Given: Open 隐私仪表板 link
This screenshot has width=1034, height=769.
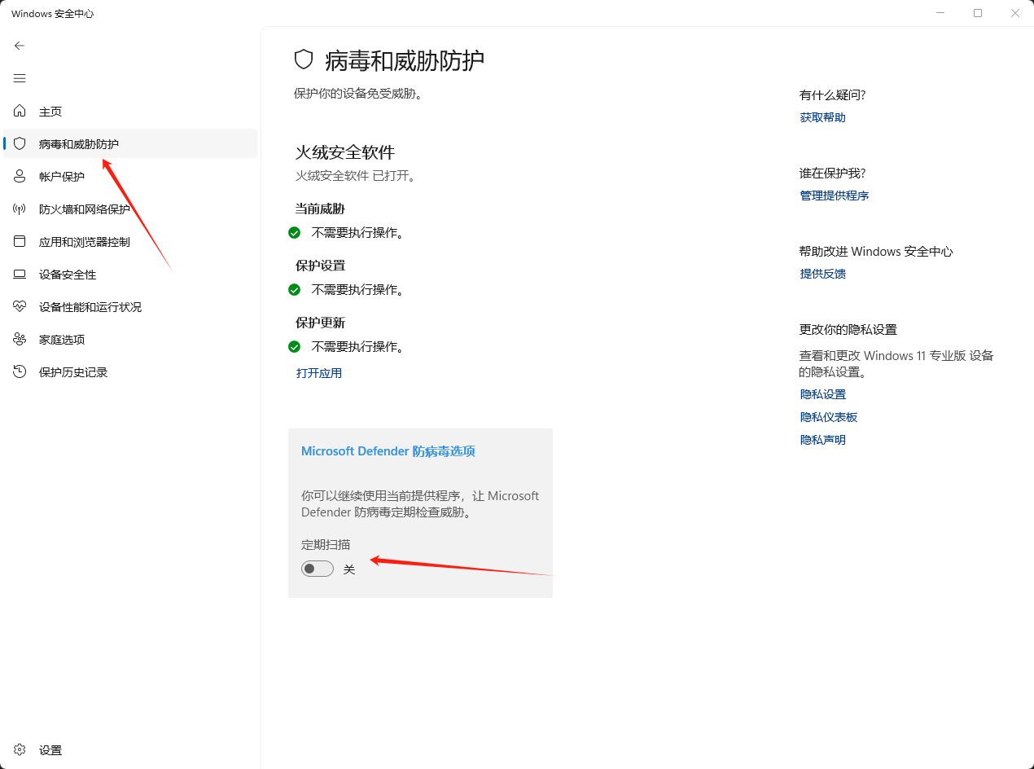Looking at the screenshot, I should tap(828, 416).
